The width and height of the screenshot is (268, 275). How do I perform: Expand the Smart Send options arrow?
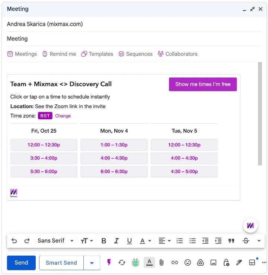click(x=92, y=263)
